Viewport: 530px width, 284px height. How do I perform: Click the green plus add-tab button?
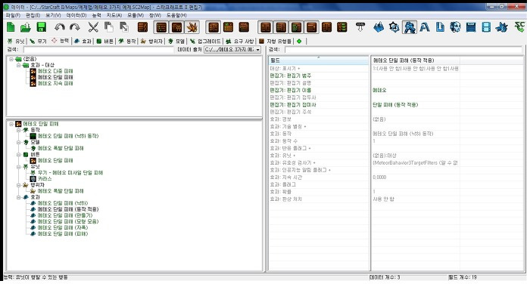point(299,41)
